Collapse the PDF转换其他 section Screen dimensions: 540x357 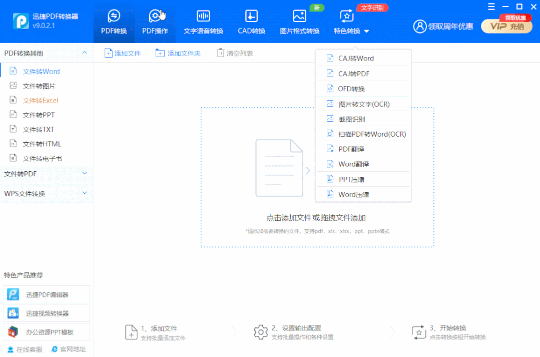point(85,53)
